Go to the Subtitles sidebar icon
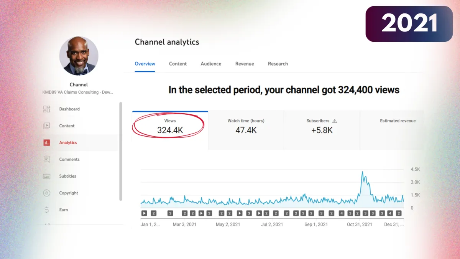Image resolution: width=460 pixels, height=259 pixels. 47,176
